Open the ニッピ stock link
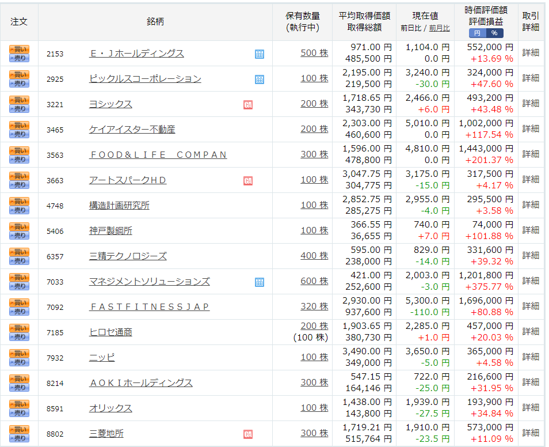The width and height of the screenshot is (549, 447). click(102, 357)
